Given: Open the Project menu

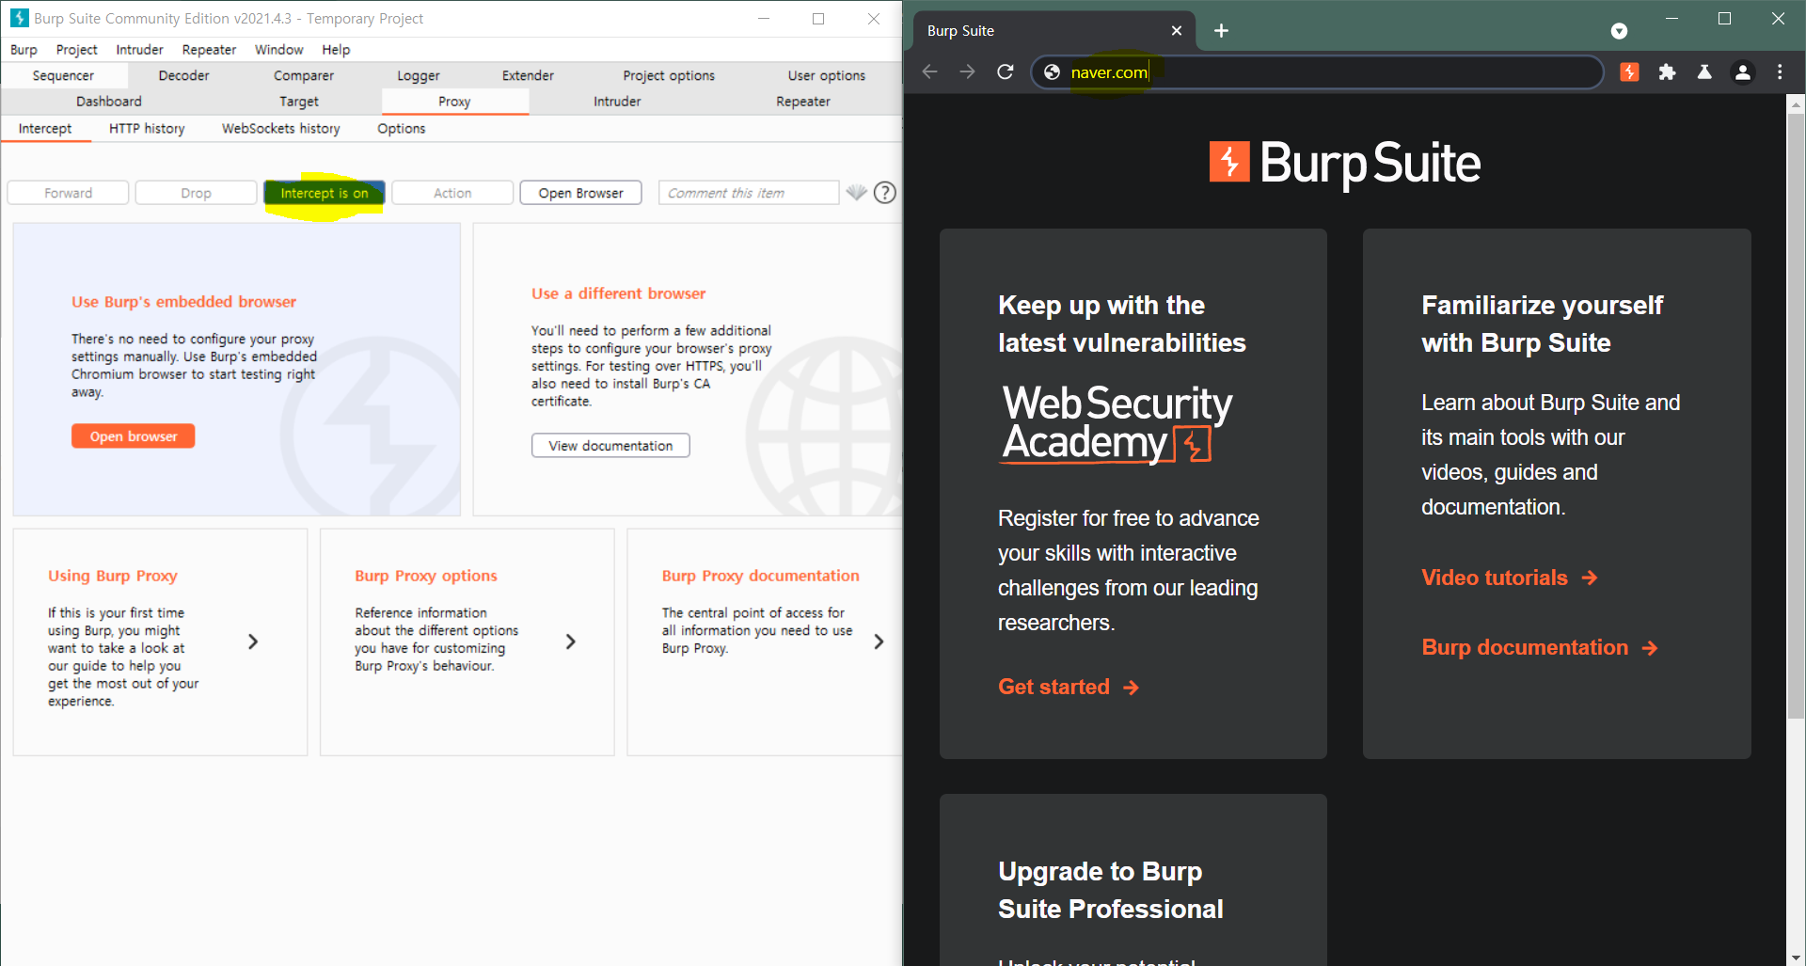Looking at the screenshot, I should [x=76, y=50].
